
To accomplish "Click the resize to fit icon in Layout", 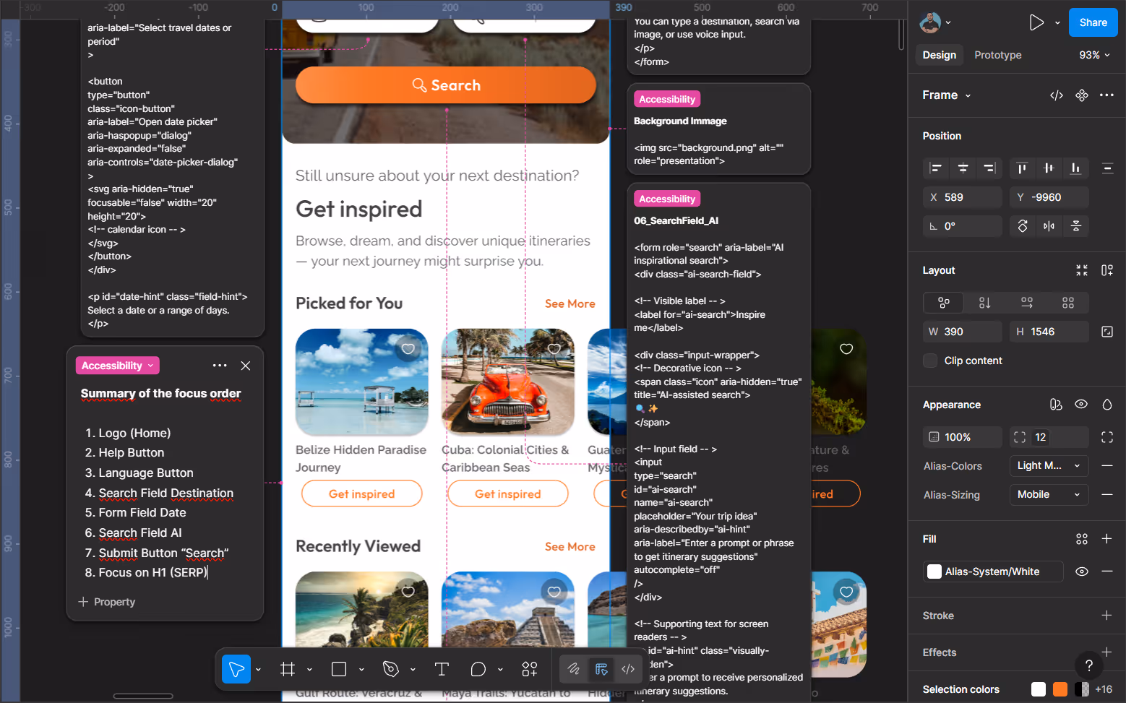I will pyautogui.click(x=1081, y=270).
